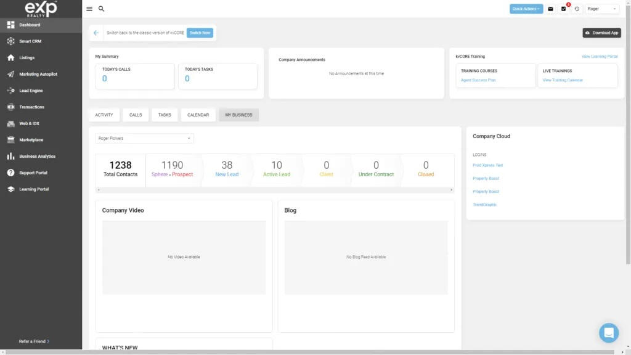Image resolution: width=631 pixels, height=355 pixels.
Task: Switch to the Calendar tab
Action: pos(198,115)
